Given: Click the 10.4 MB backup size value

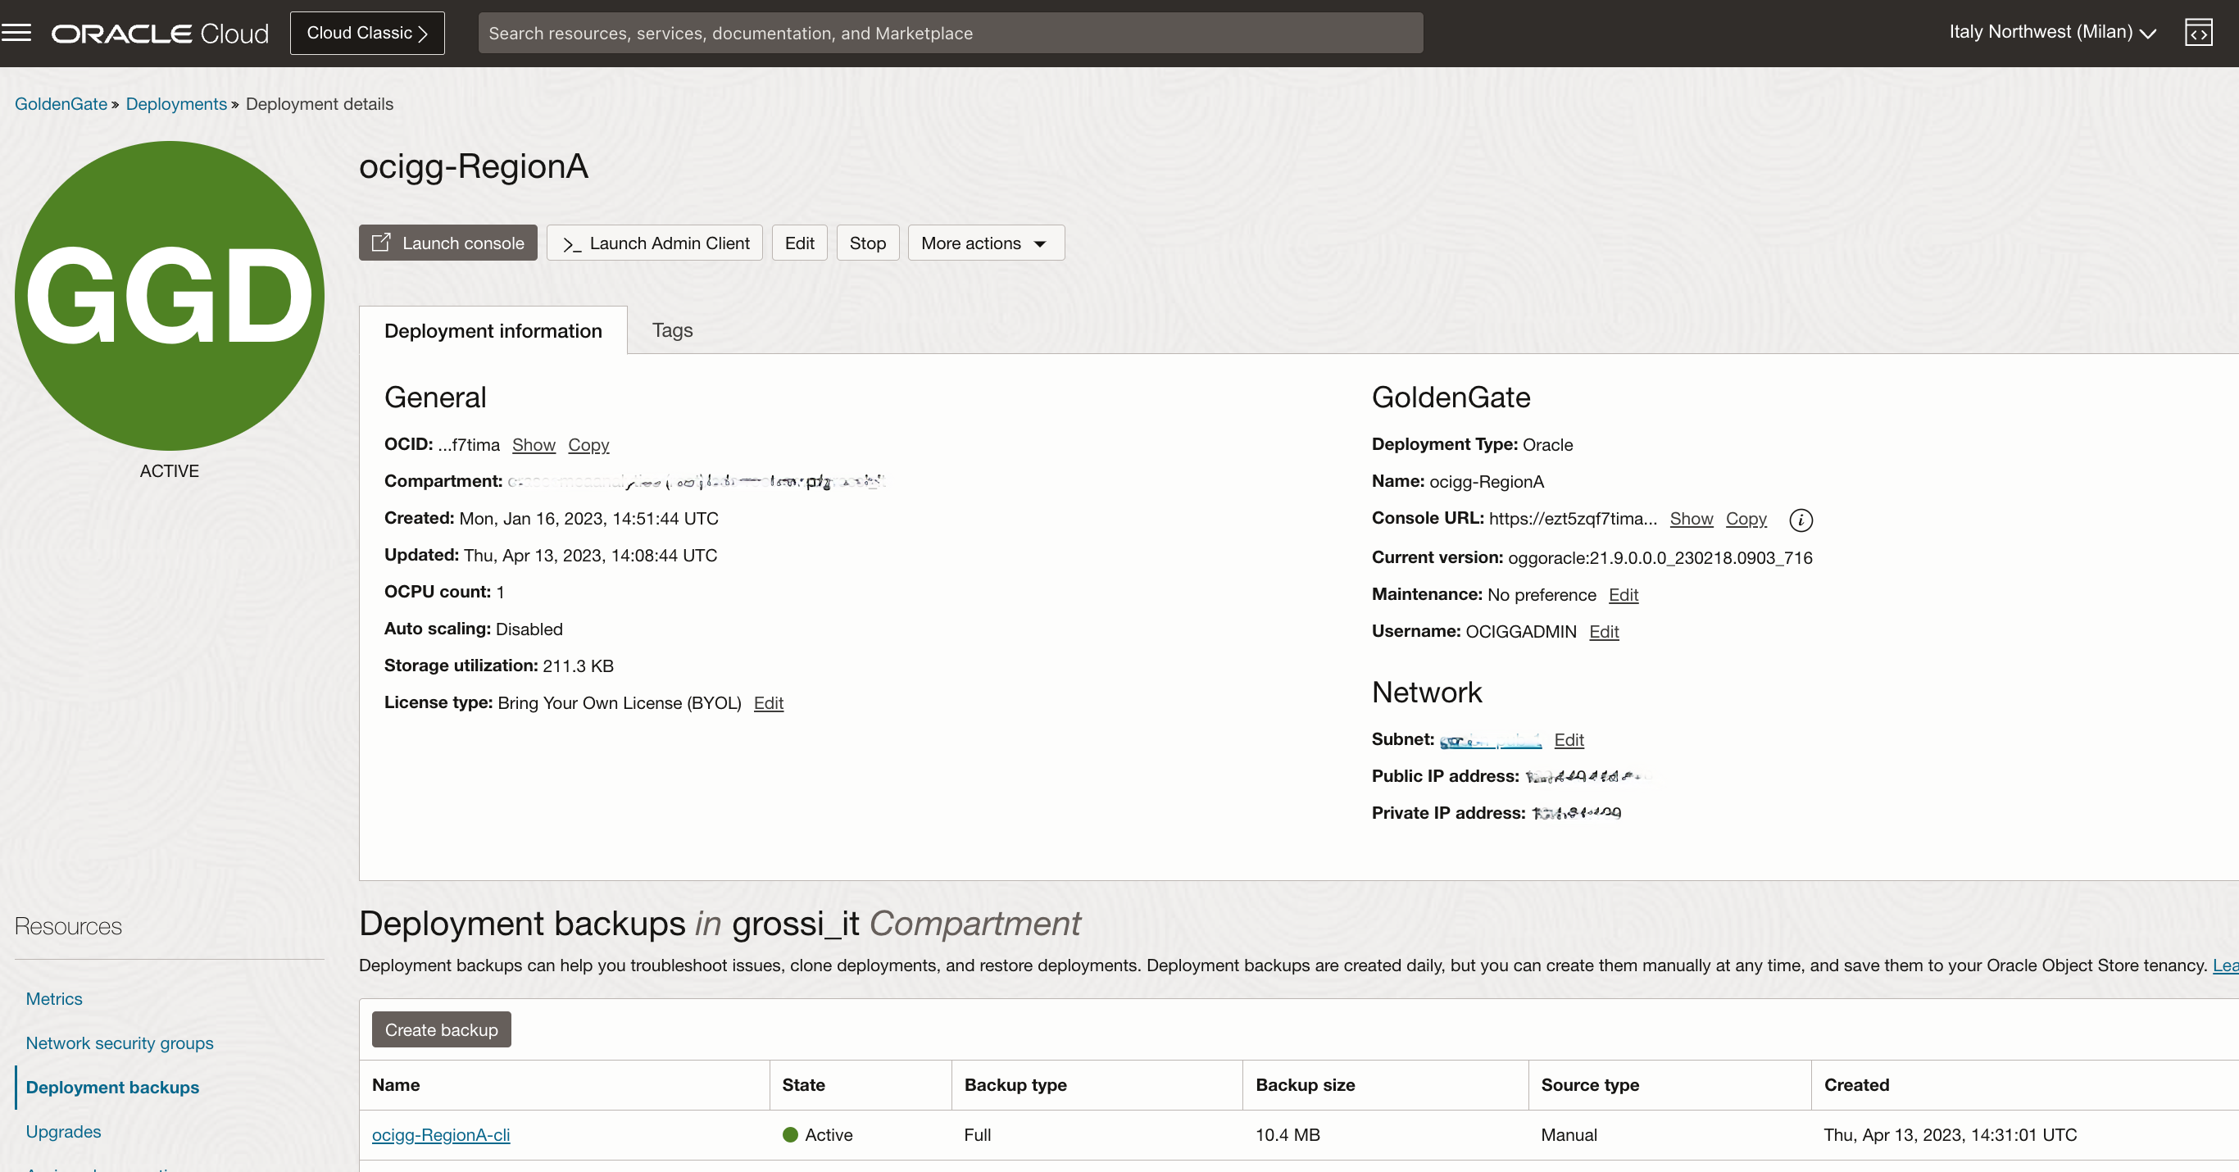Looking at the screenshot, I should tap(1288, 1135).
